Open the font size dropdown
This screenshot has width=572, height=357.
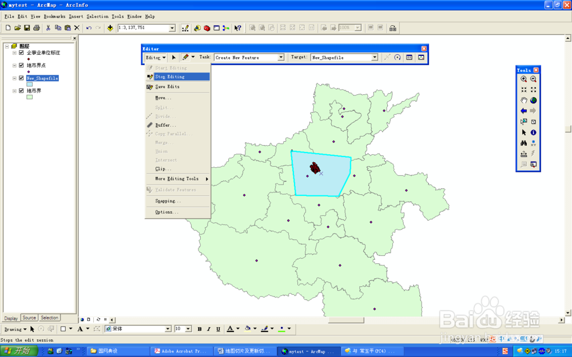(188, 329)
